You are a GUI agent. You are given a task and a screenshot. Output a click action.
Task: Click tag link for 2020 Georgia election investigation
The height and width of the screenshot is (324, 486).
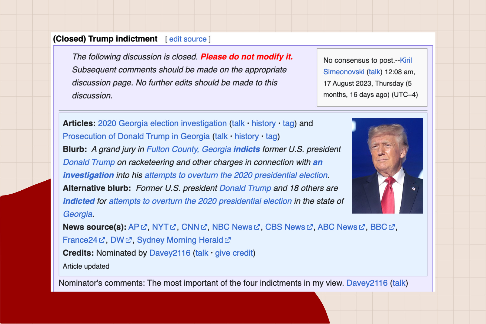point(288,124)
